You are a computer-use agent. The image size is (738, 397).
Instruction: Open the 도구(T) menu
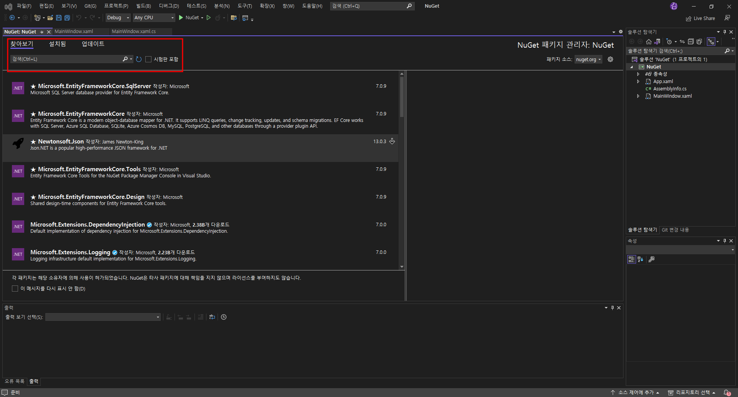point(244,6)
